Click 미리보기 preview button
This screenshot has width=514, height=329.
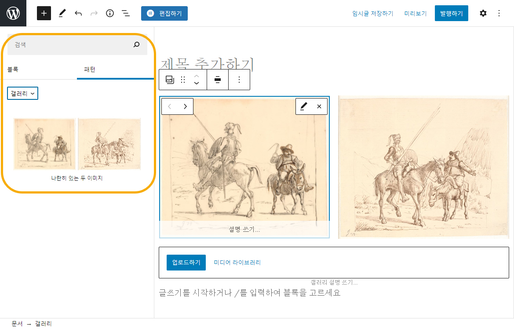pos(416,14)
